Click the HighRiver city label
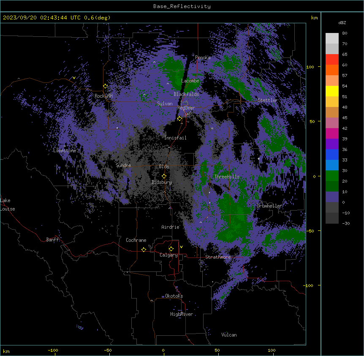Viewport: 364px width, 356px height. click(182, 314)
